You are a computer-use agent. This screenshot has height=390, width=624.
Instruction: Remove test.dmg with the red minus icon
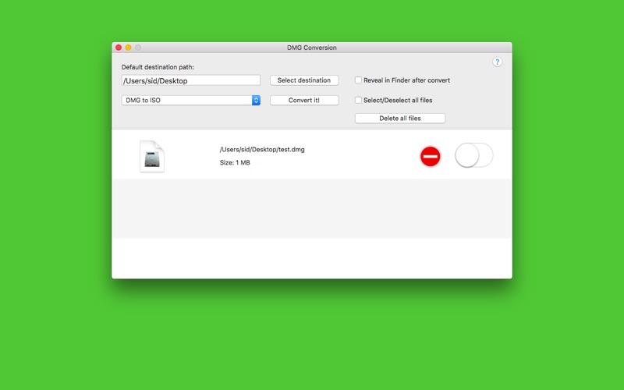click(431, 157)
